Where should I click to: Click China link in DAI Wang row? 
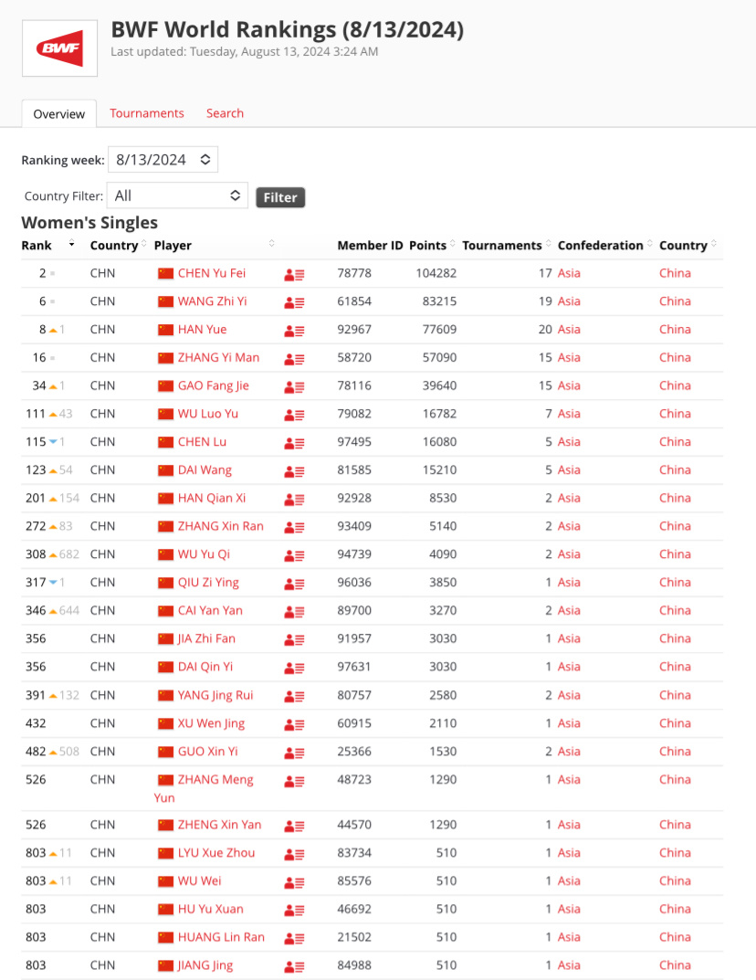pos(676,470)
